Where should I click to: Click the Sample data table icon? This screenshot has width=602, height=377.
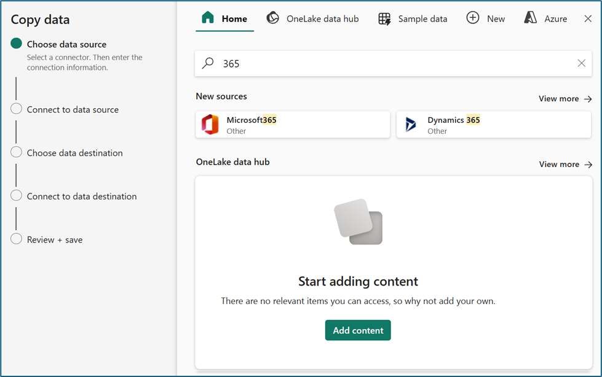(384, 19)
